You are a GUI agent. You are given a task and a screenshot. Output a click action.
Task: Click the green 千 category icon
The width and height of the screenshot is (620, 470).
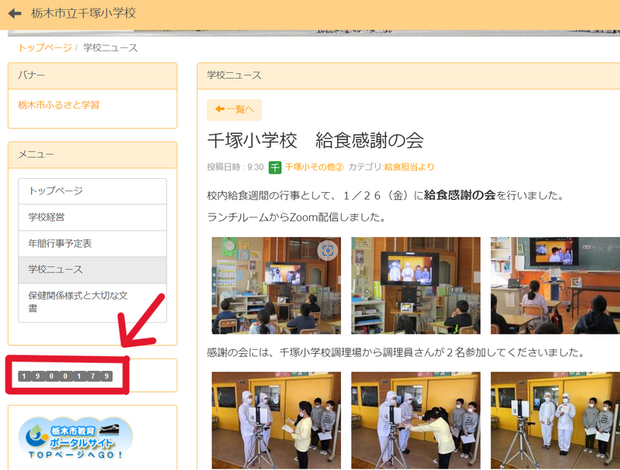tap(275, 166)
